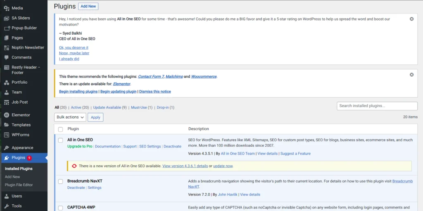Filter plugins by All
This screenshot has width=423, height=211.
[x=57, y=108]
